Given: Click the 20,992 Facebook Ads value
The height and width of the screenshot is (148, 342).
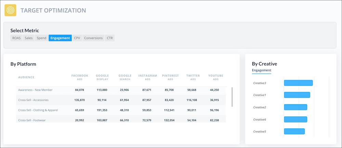Looking at the screenshot, I should 80,120.
